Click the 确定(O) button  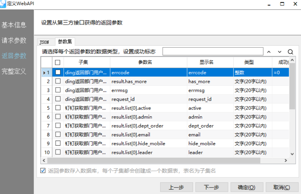[247, 187]
